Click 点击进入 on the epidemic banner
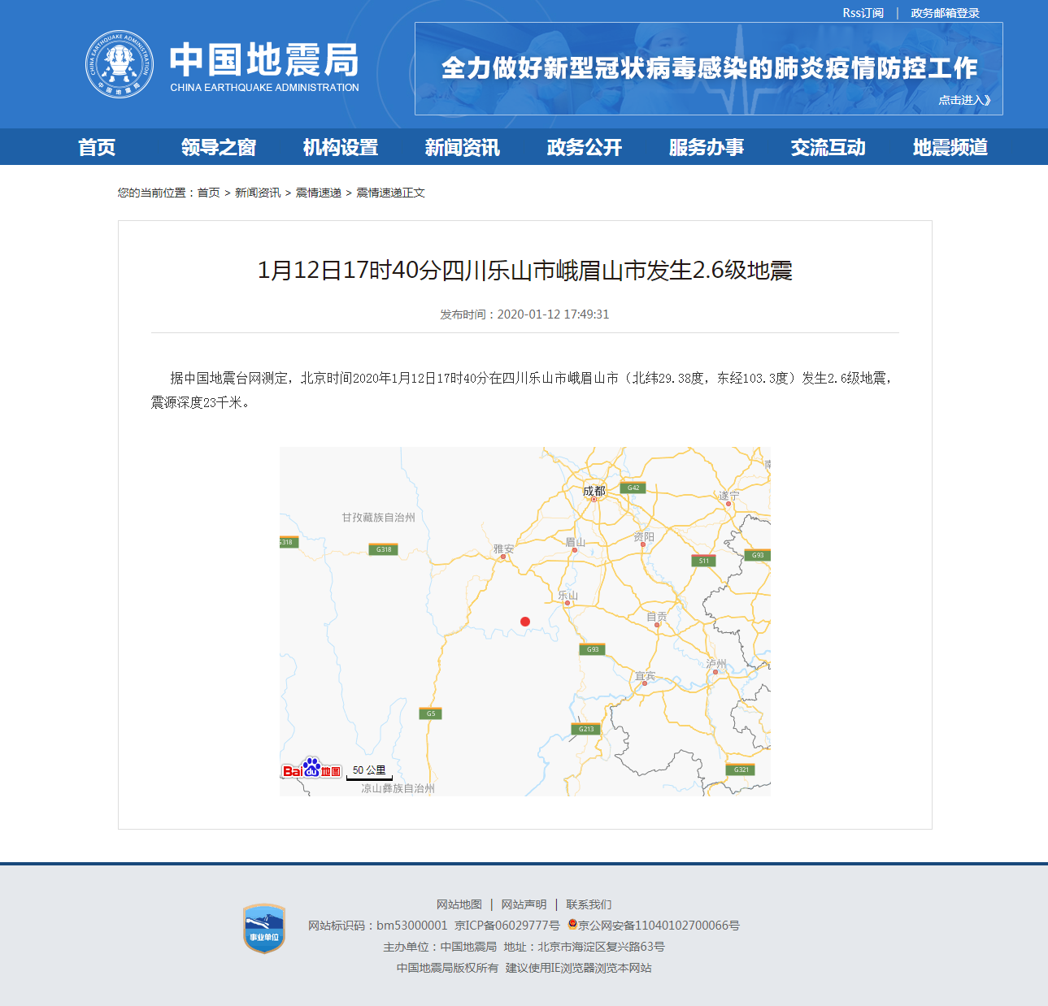Screen dimensions: 1048x1006 coord(963,100)
